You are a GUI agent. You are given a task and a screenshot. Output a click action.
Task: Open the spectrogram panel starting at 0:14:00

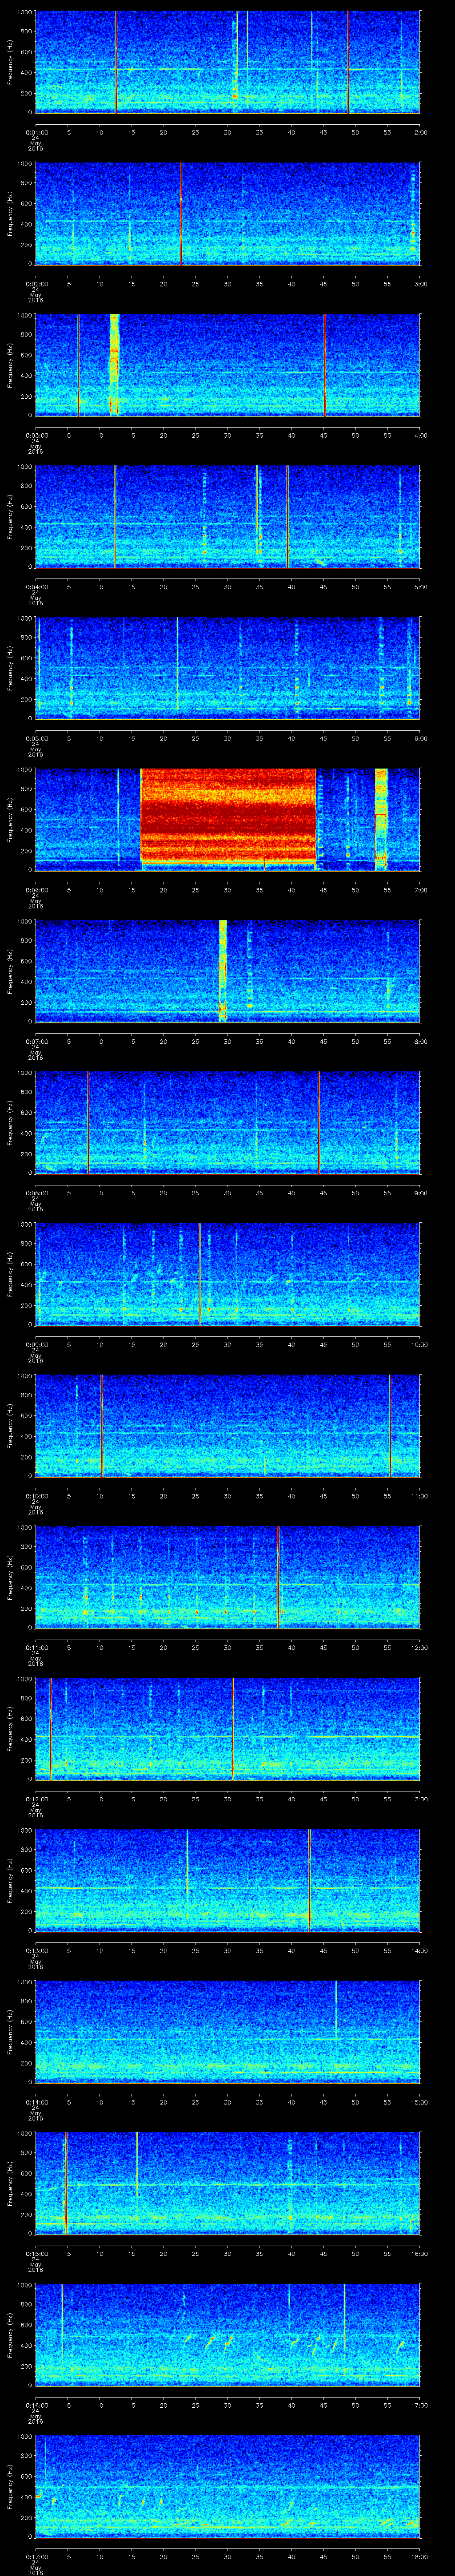pyautogui.click(x=227, y=2032)
